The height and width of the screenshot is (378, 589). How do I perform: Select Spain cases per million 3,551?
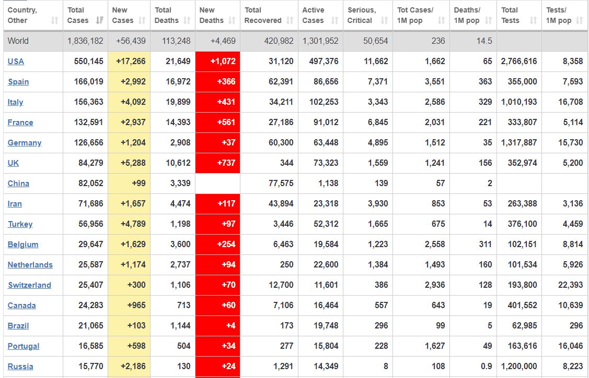click(x=435, y=82)
